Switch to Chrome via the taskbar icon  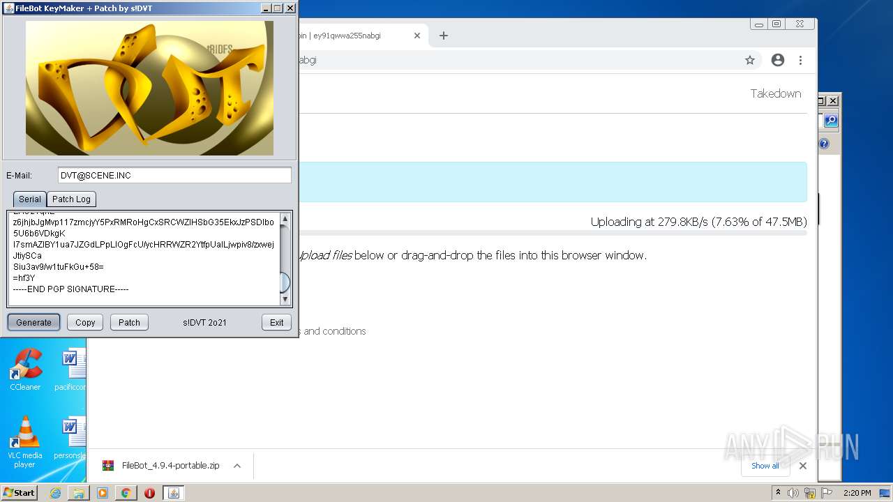[126, 493]
